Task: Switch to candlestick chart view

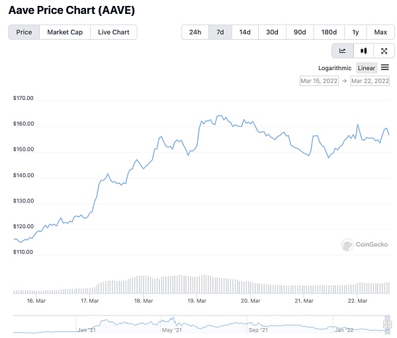Action: click(x=363, y=51)
